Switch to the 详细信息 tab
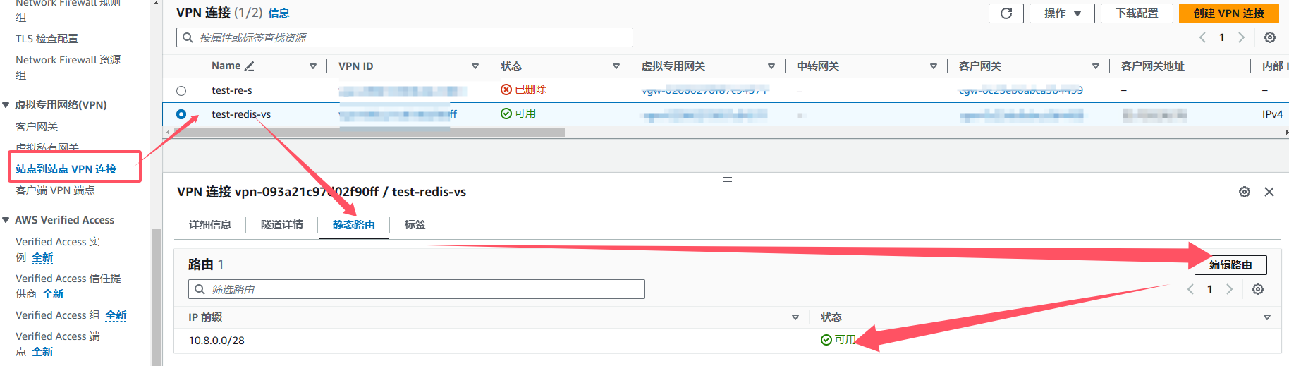This screenshot has height=366, width=1289. point(210,225)
